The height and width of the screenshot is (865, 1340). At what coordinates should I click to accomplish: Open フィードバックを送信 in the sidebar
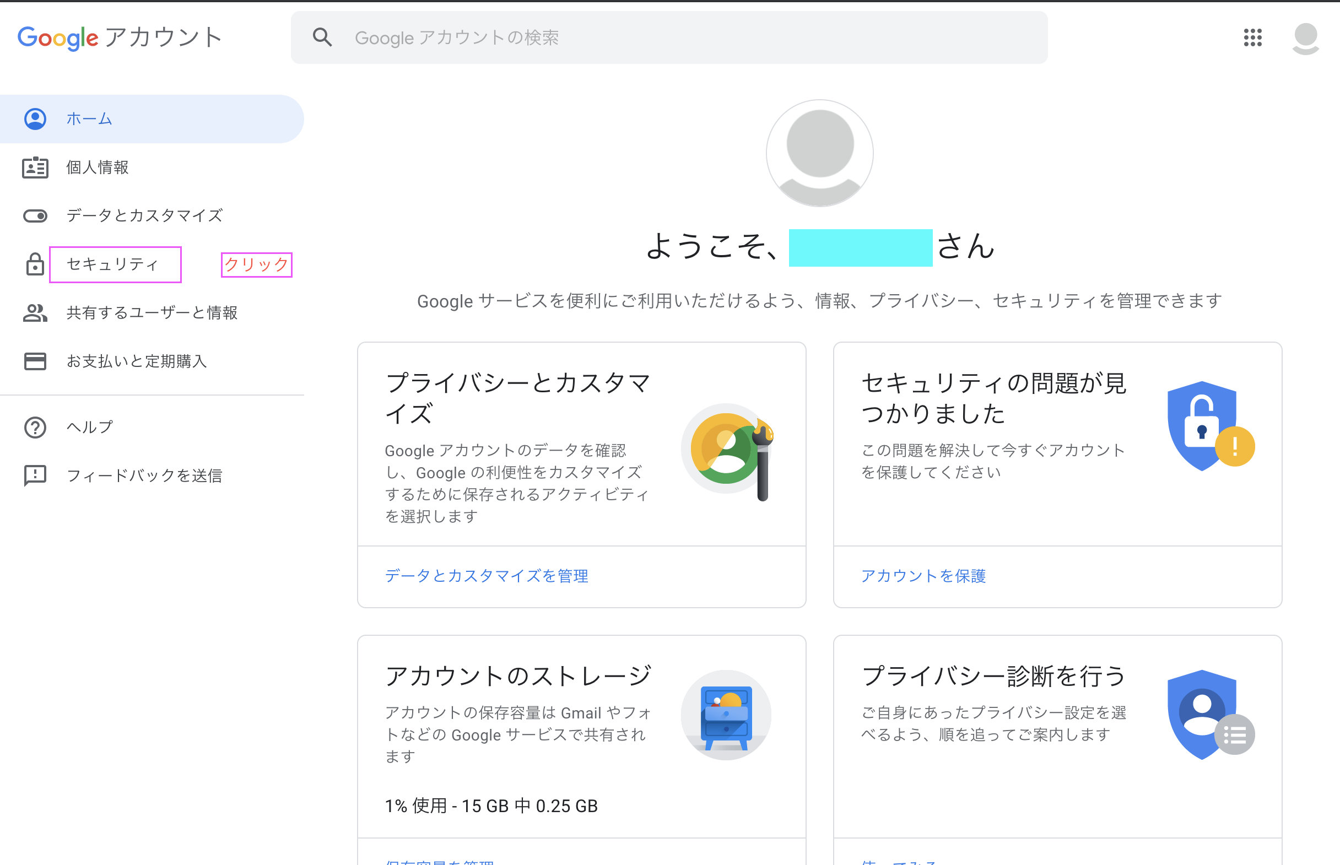click(x=152, y=476)
